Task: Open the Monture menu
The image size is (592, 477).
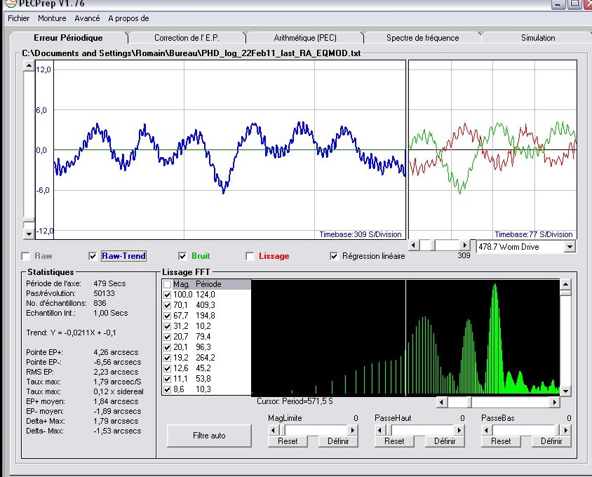Action: pos(52,18)
